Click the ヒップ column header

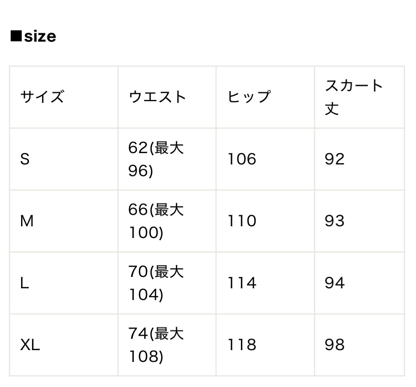[249, 97]
